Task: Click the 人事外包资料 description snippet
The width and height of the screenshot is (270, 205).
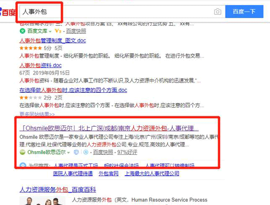Action: (110, 81)
